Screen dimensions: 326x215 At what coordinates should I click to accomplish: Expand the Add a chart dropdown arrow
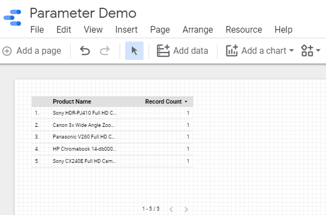pos(292,50)
